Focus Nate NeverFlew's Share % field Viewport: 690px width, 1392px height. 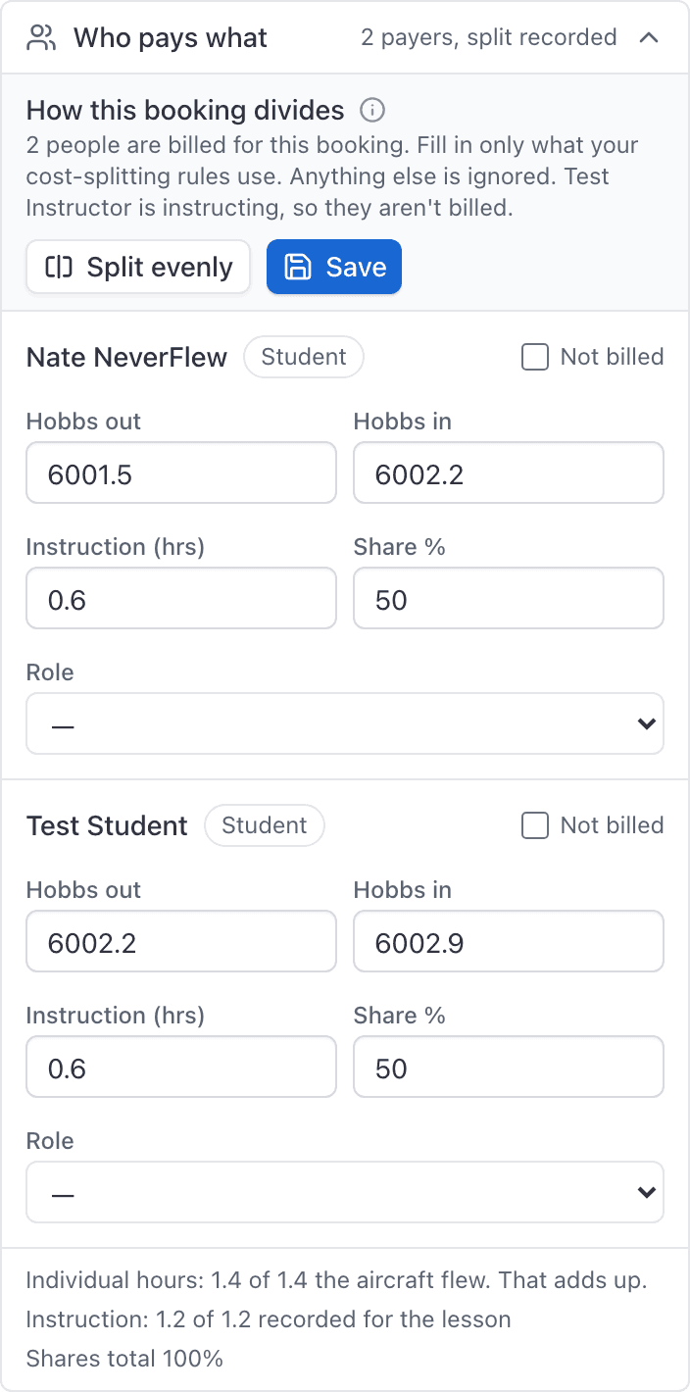coord(509,598)
